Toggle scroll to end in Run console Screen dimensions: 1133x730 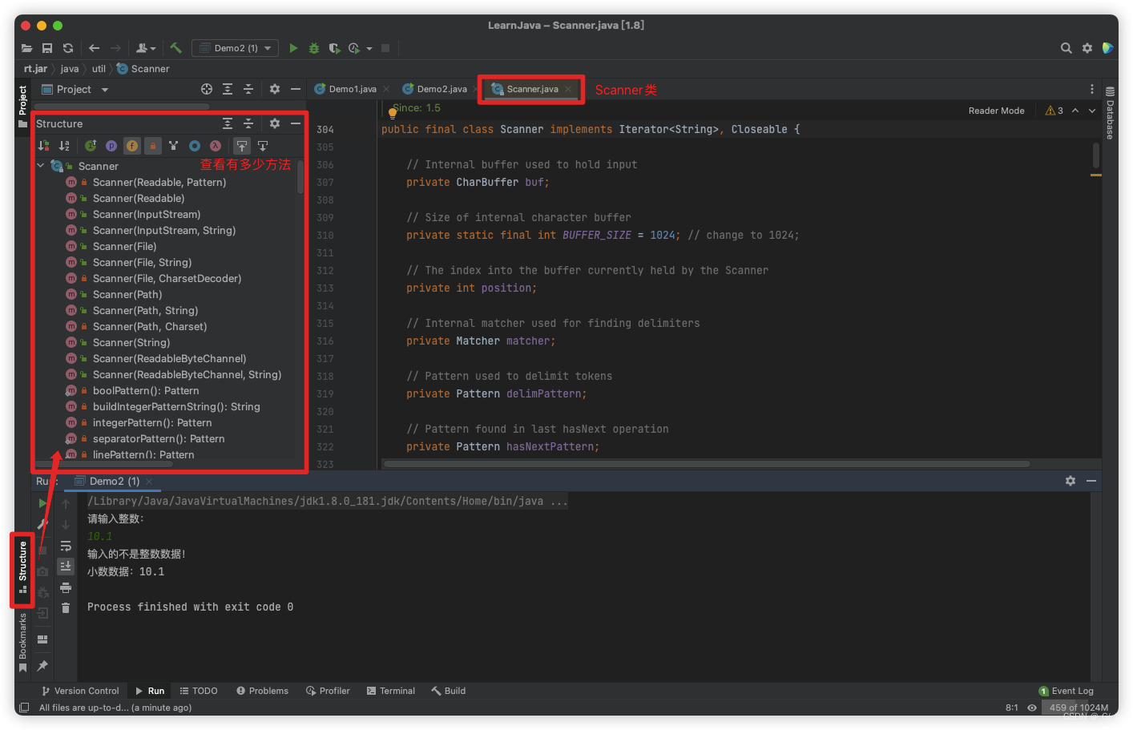[66, 566]
